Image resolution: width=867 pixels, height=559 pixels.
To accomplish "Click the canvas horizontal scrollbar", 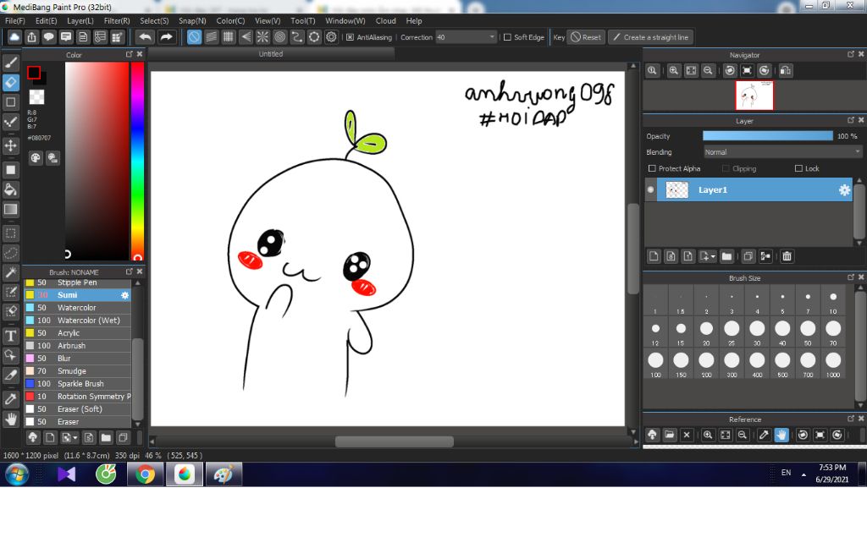I will point(395,442).
